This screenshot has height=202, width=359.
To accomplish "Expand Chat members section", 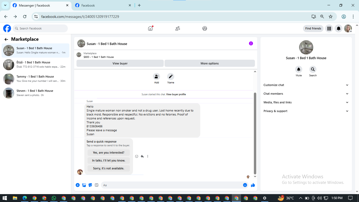I will point(306,94).
